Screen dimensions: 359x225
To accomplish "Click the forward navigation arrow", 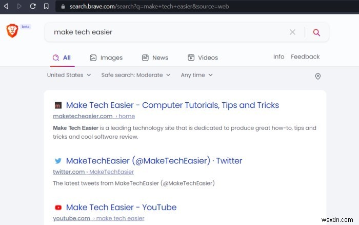I will tap(19, 7).
